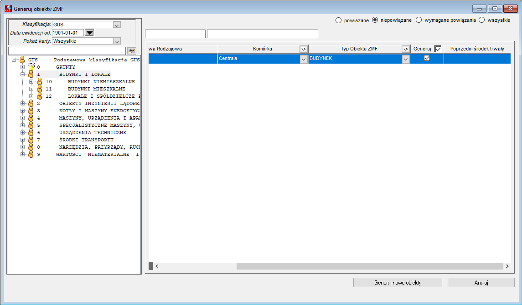Open the Pokaż karty dropdown
The height and width of the screenshot is (305, 522).
pyautogui.click(x=117, y=41)
